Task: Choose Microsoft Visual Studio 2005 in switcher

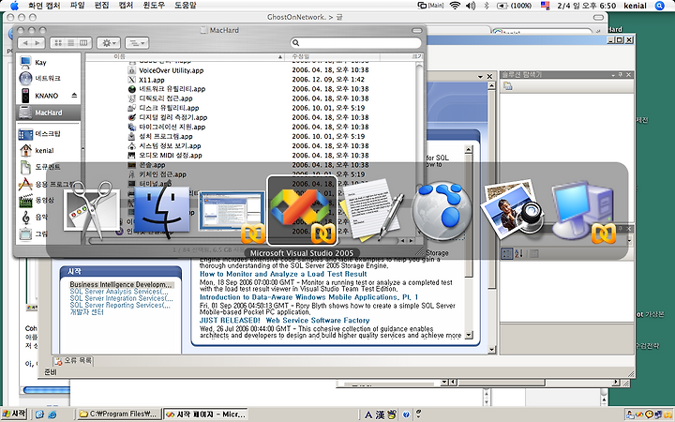Action: (x=302, y=210)
